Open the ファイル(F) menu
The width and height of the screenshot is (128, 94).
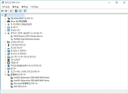coord(6,7)
